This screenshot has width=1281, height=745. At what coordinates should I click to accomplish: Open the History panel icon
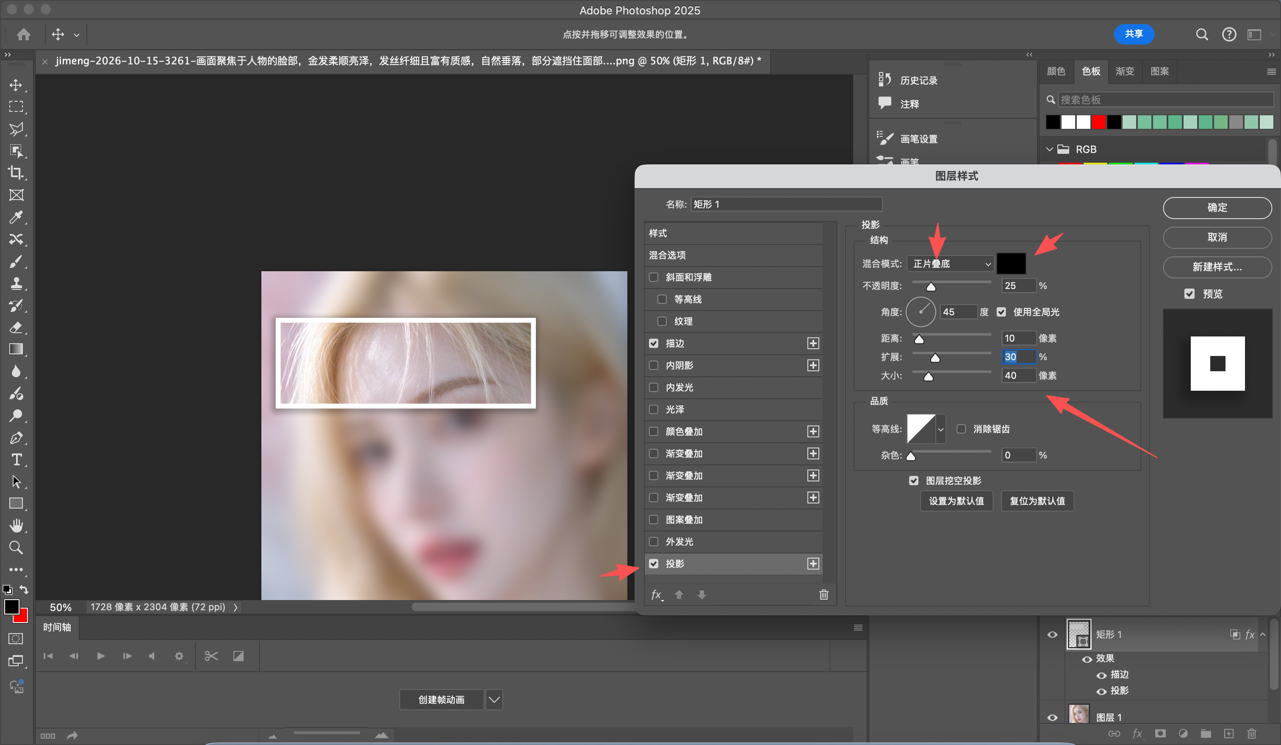885,79
